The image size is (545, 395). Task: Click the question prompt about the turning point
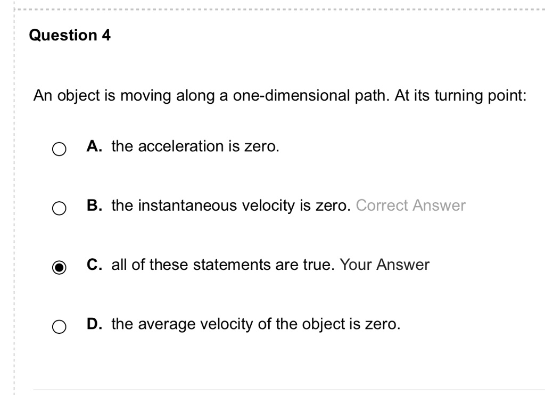[279, 96]
